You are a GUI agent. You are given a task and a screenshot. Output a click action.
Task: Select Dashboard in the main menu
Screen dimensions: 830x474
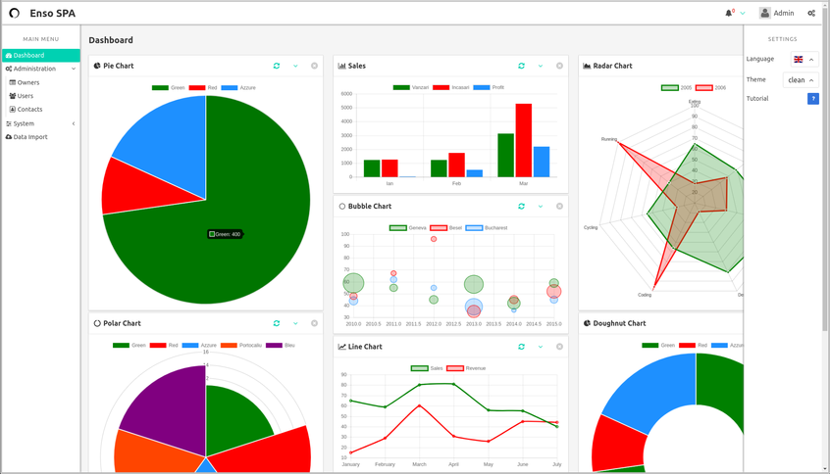pos(41,55)
